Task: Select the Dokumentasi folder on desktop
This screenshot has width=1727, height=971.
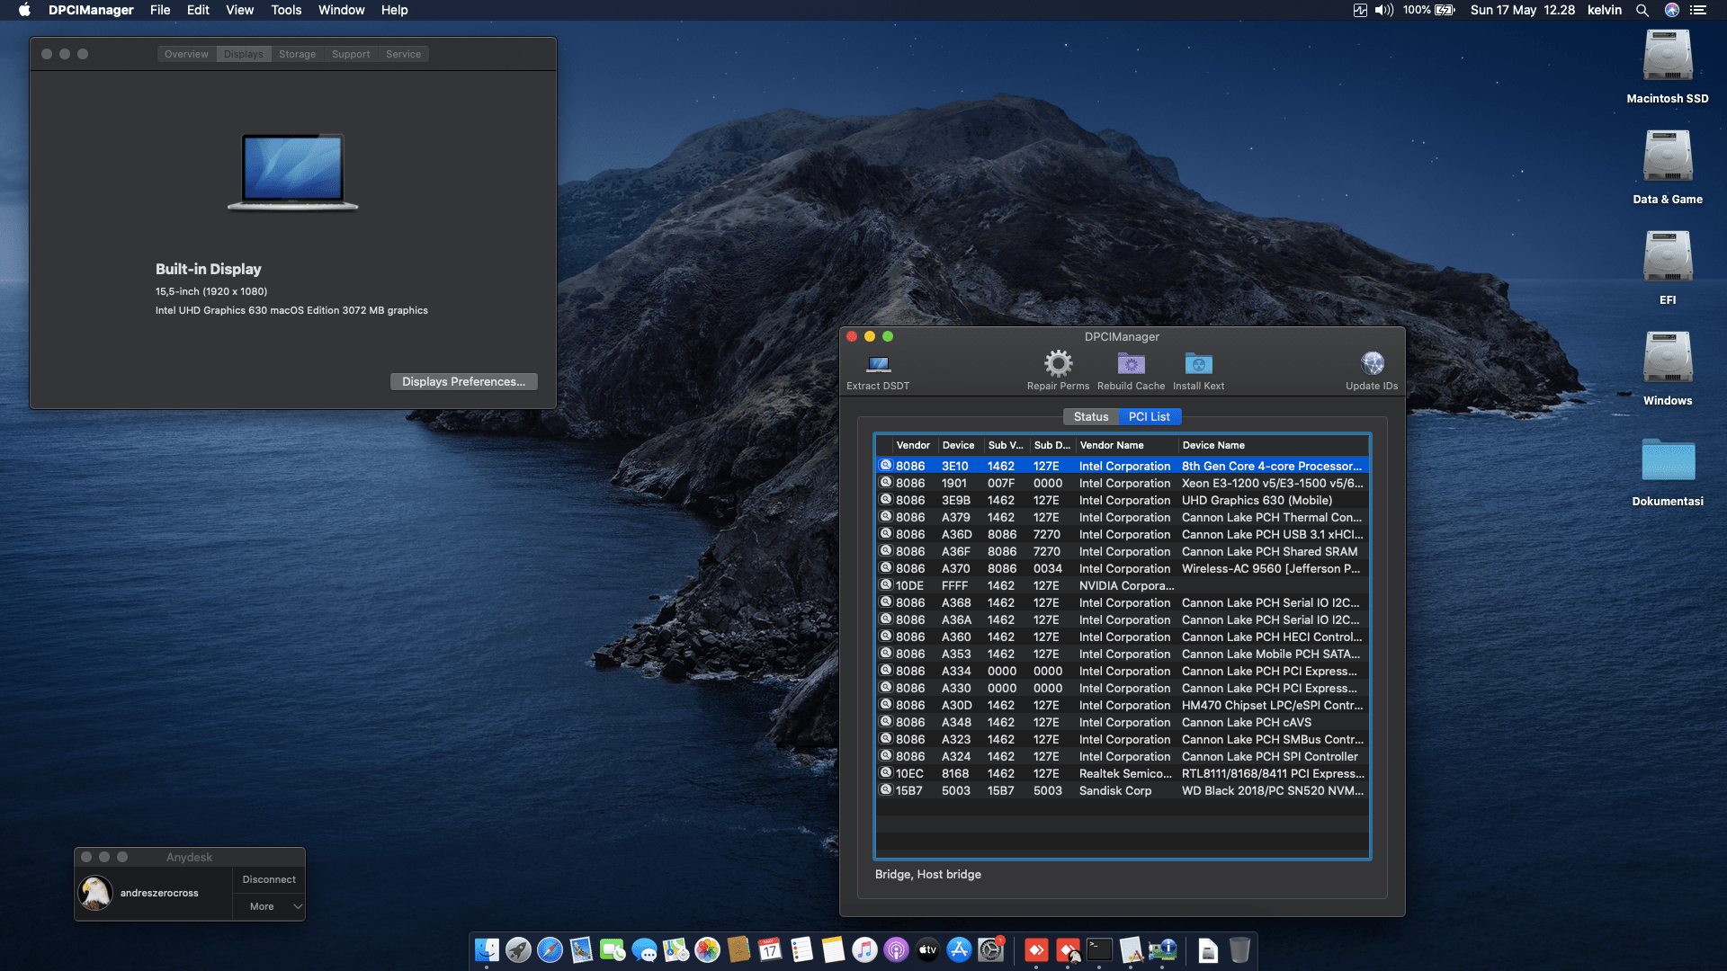Action: click(1668, 459)
